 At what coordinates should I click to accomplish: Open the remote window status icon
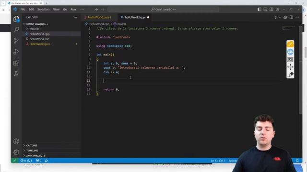(x=15, y=161)
